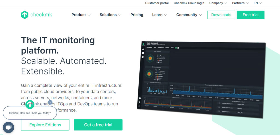Click the bar chart icon in dashboard sidebar
The image size is (280, 135).
pos(143,49)
